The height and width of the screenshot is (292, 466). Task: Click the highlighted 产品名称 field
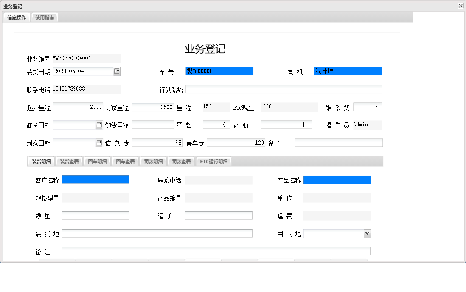[337, 179]
